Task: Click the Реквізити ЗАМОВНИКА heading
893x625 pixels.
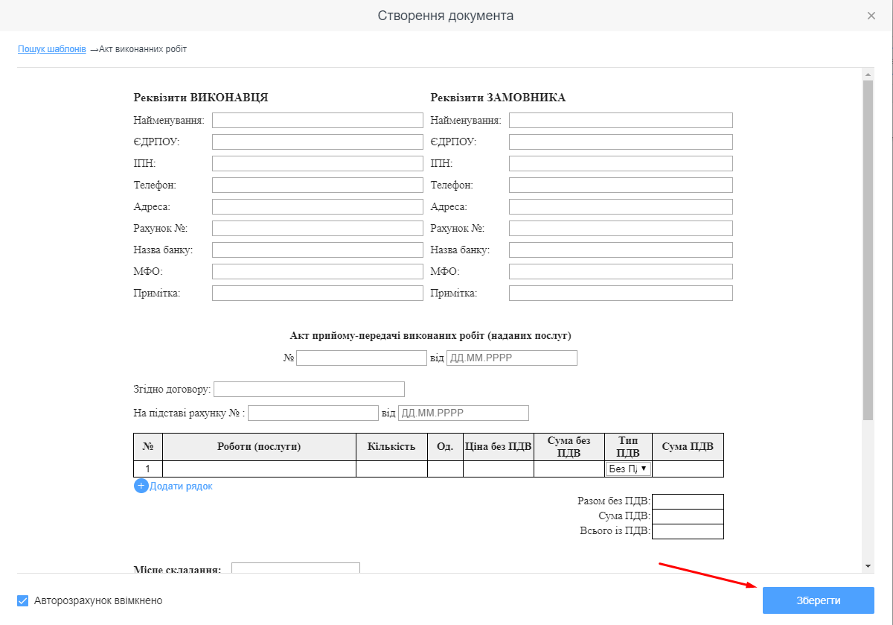Action: (x=498, y=98)
